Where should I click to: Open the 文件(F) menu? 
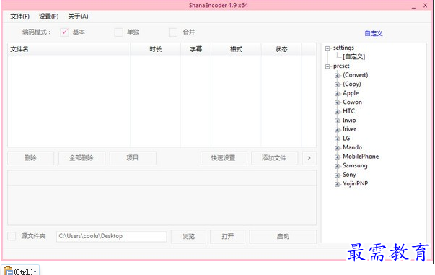[19, 17]
